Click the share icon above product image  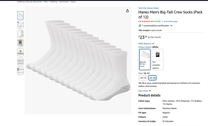tap(128, 11)
